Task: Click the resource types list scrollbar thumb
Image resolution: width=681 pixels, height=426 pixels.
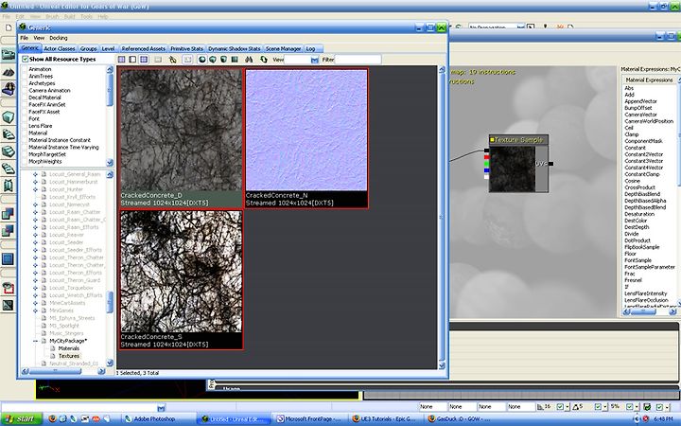Action: point(110,90)
